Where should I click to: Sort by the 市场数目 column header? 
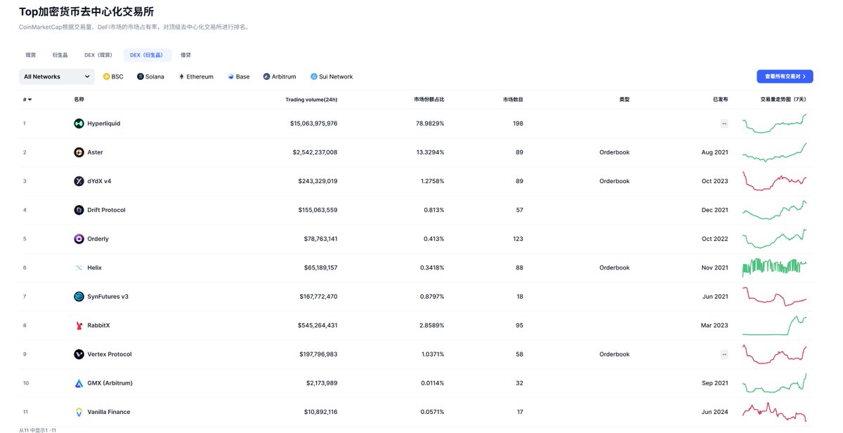513,100
